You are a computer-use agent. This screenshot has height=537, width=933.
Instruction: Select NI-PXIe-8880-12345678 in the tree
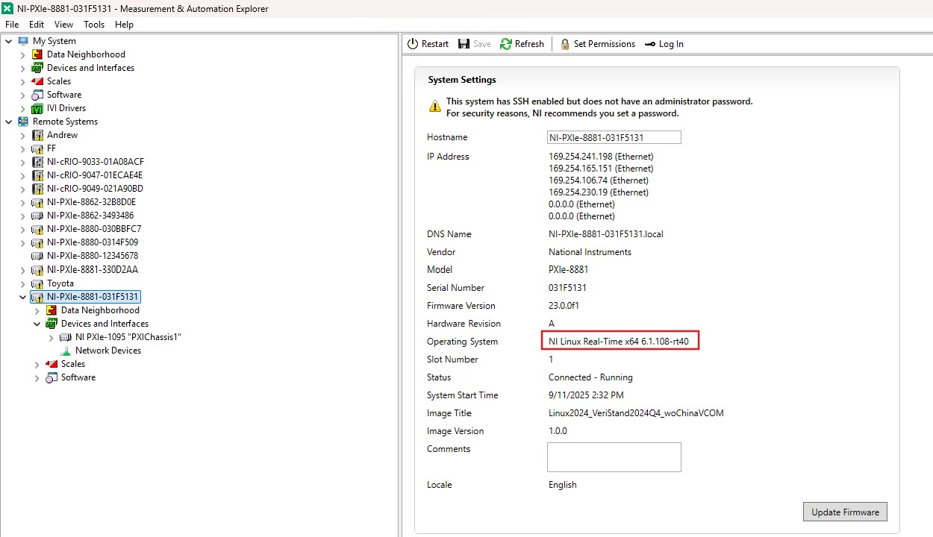click(x=92, y=256)
